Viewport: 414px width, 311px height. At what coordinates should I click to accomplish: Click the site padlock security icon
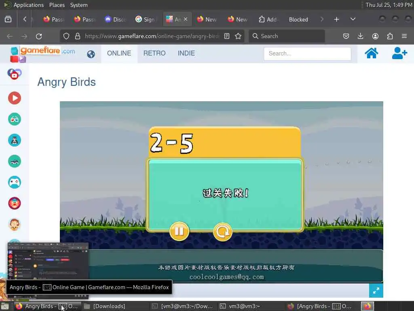point(78,36)
